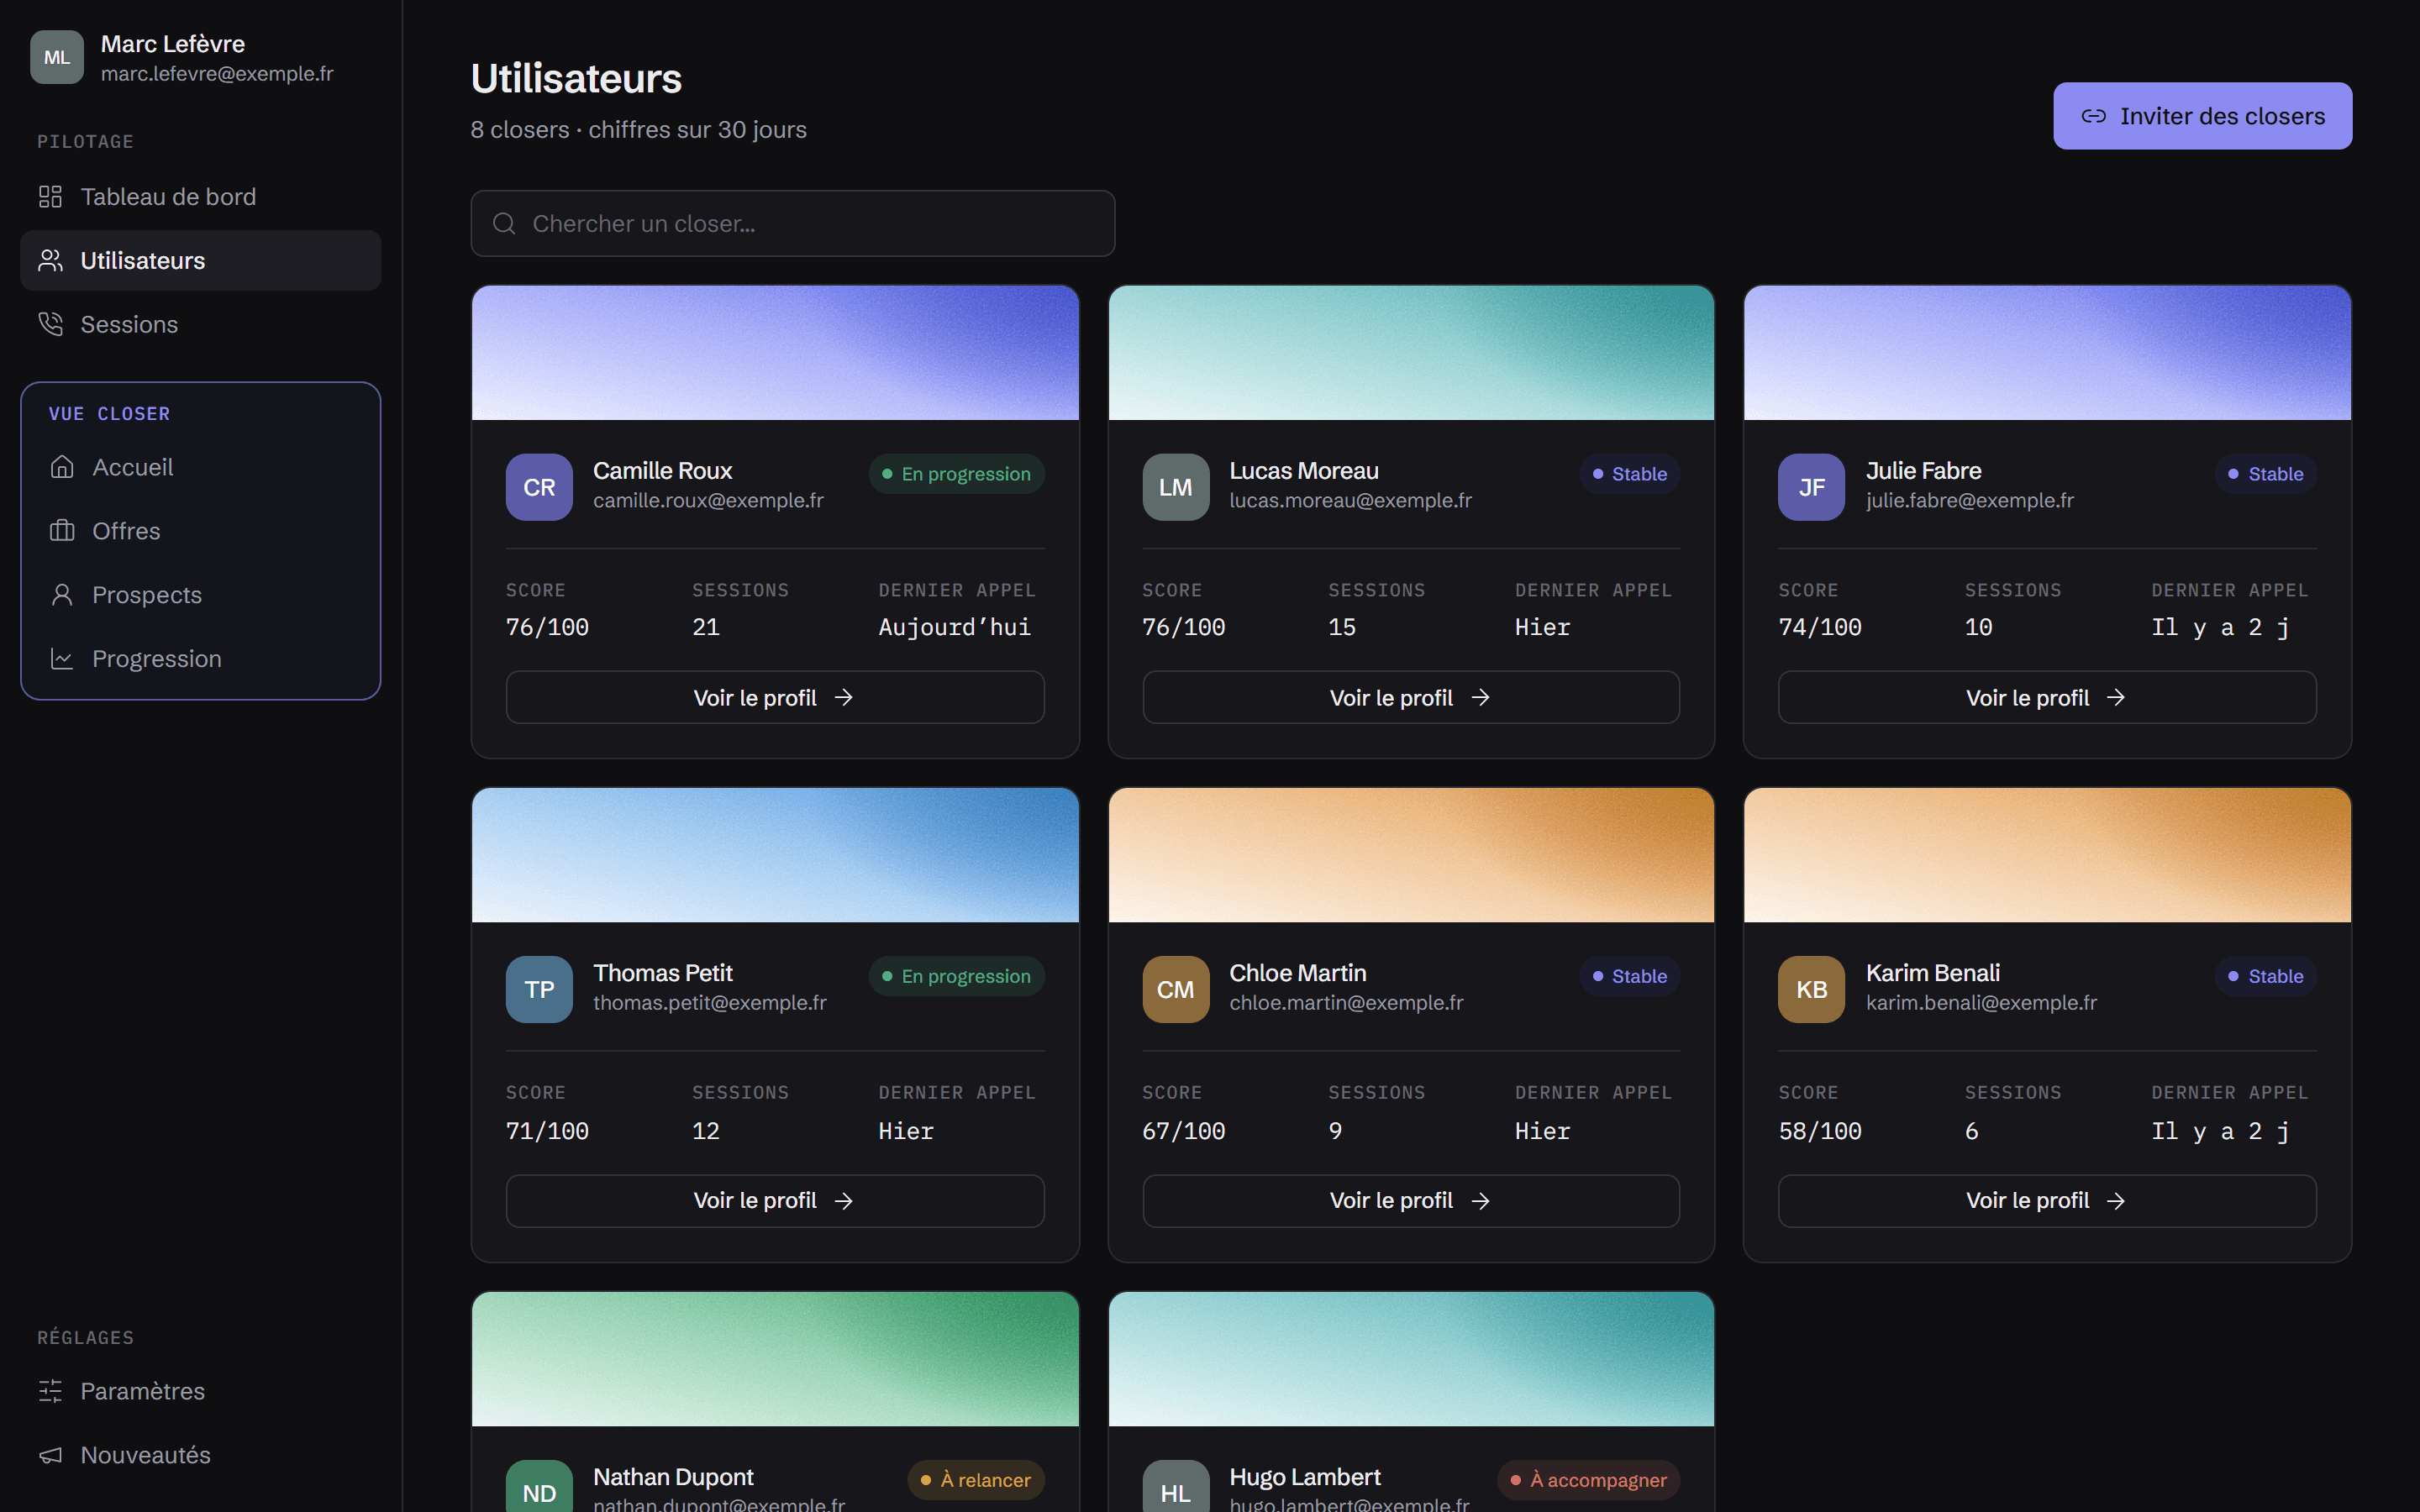The width and height of the screenshot is (2420, 1512).
Task: Click the Sessions phone icon
Action: click(50, 324)
